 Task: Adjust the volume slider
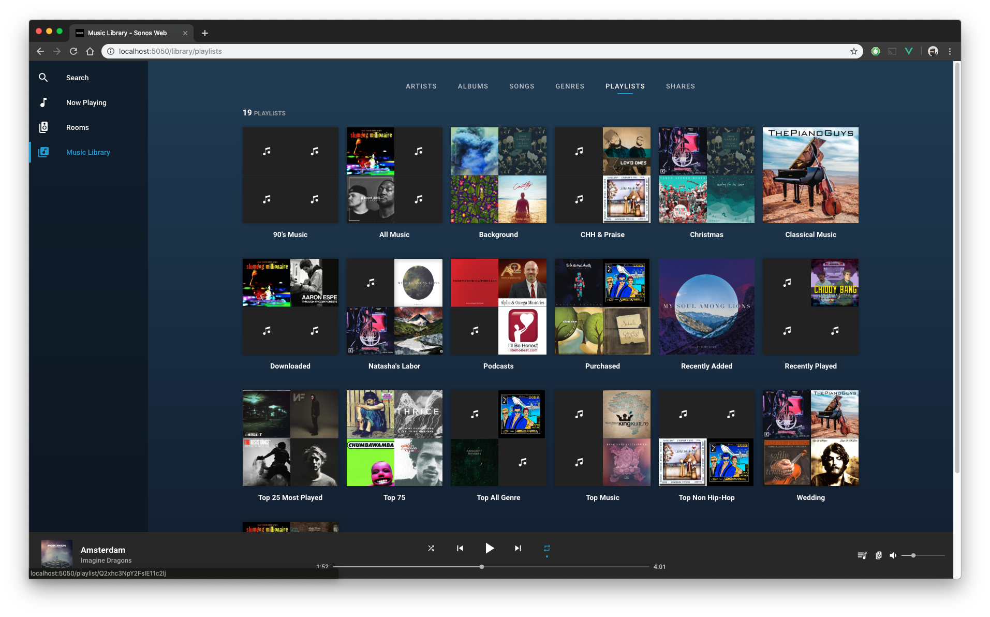pyautogui.click(x=923, y=555)
